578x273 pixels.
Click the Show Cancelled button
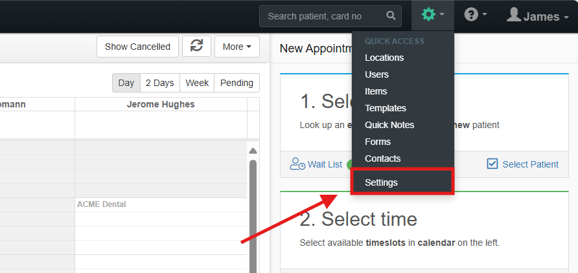[x=137, y=47]
